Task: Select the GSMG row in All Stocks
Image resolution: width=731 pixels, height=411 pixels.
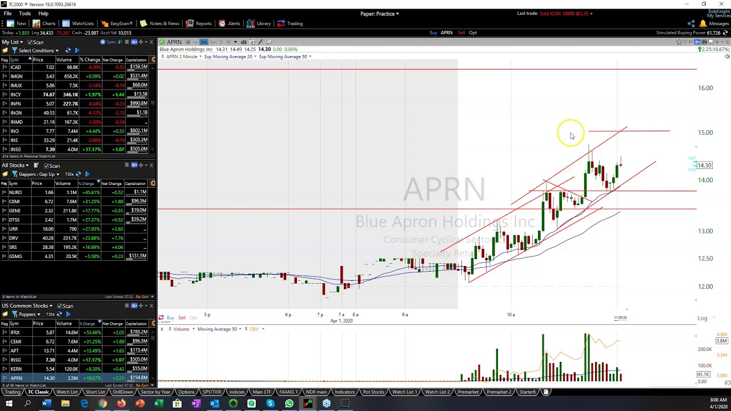Action: pos(74,256)
